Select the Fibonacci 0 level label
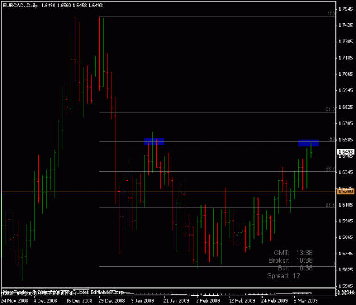 point(334,263)
